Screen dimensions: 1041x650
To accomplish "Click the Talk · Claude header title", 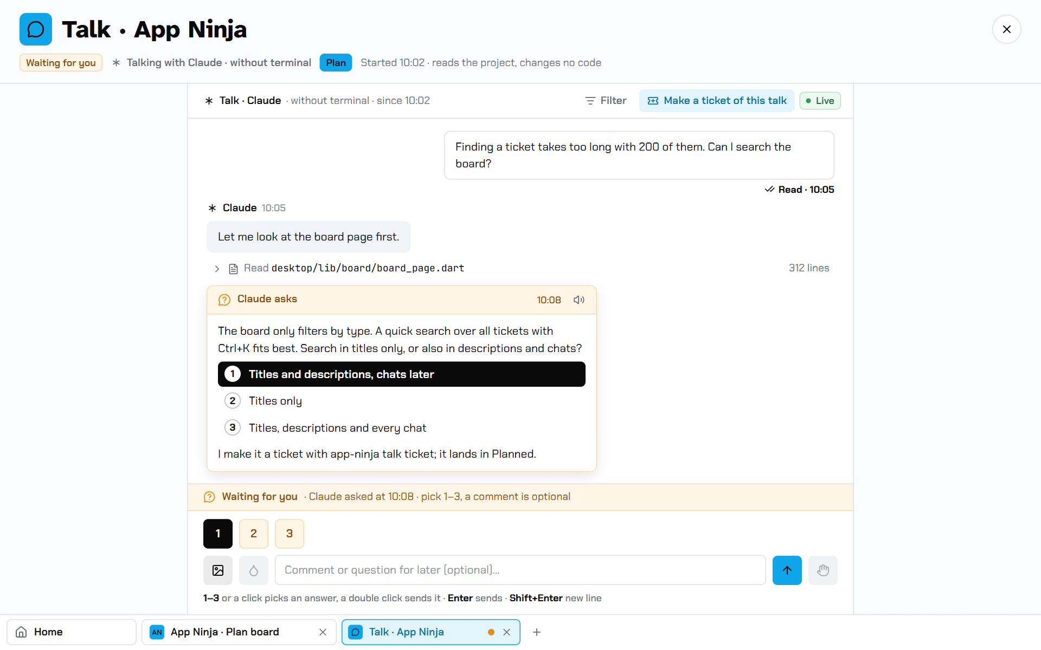I will pos(250,101).
